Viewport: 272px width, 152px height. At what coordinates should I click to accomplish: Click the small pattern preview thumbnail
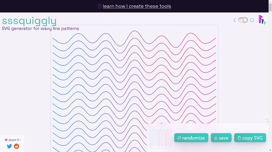pos(160,137)
